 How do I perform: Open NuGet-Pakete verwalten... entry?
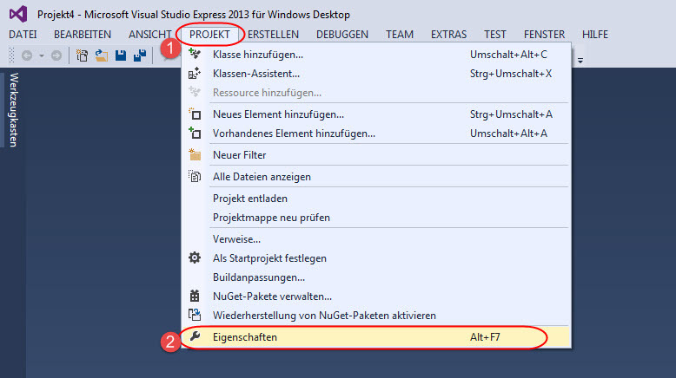(378, 297)
